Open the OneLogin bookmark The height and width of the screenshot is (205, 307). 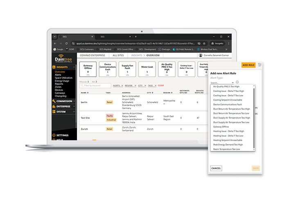164,50
